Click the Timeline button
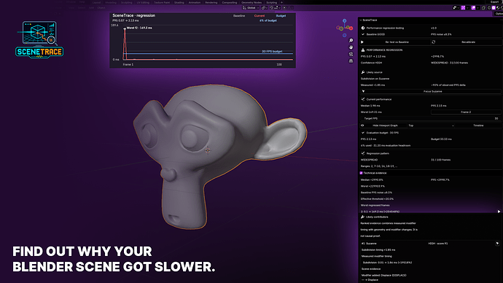 click(x=478, y=125)
